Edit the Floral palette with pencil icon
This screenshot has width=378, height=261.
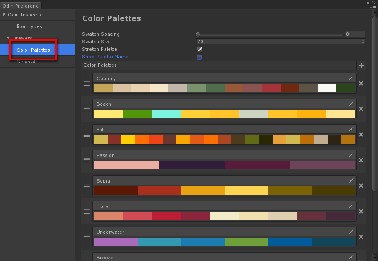pyautogui.click(x=351, y=206)
